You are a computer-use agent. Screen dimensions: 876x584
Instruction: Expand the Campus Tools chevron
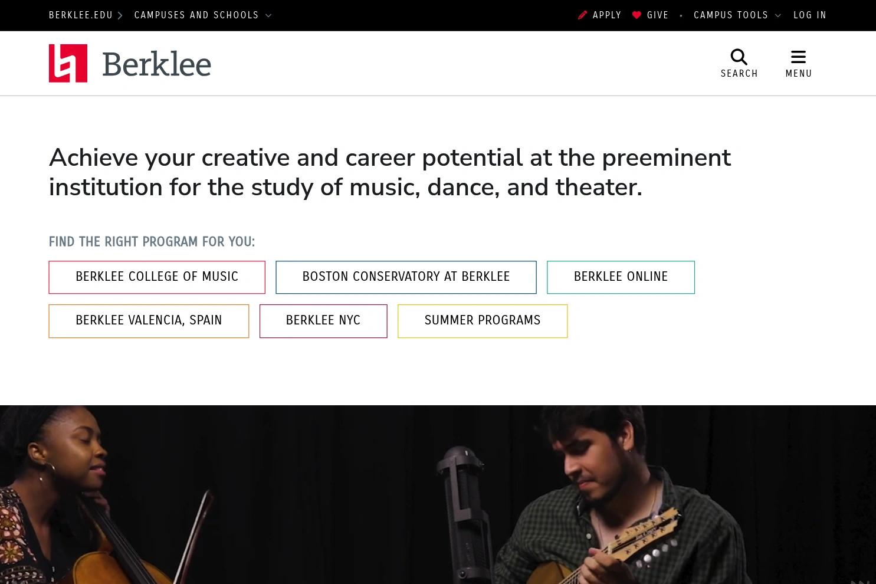777,16
